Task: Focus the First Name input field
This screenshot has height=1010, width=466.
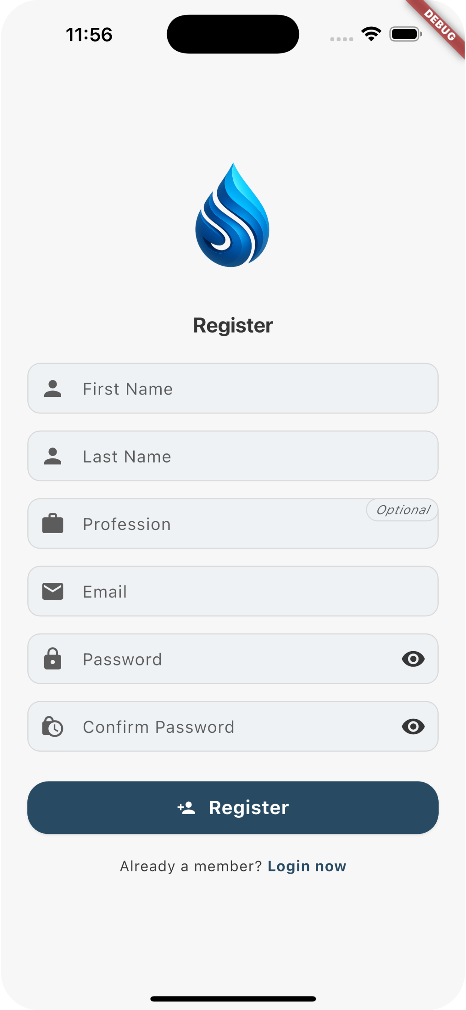Action: 251,389
